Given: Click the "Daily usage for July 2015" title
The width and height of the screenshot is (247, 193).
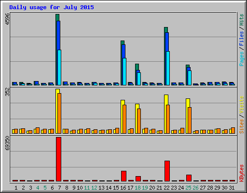Looking at the screenshot, I should point(52,7).
